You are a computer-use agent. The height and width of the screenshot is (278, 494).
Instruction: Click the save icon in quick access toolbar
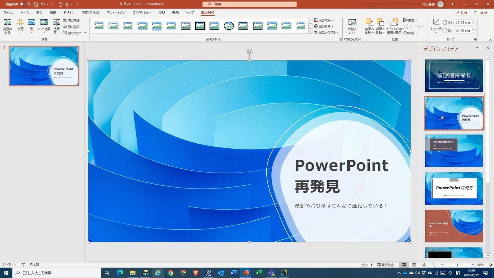[36, 4]
